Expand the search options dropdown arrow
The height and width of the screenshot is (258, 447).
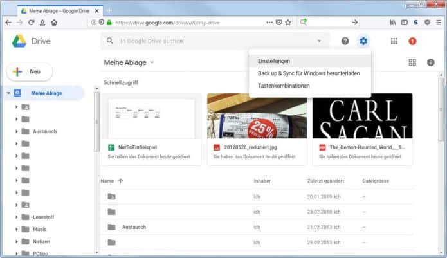(x=319, y=41)
